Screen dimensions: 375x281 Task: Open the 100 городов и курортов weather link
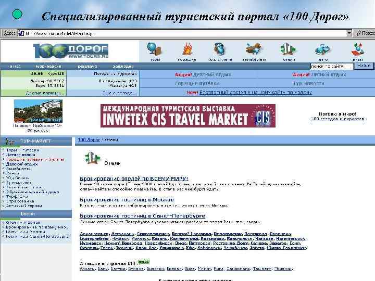tap(337, 119)
